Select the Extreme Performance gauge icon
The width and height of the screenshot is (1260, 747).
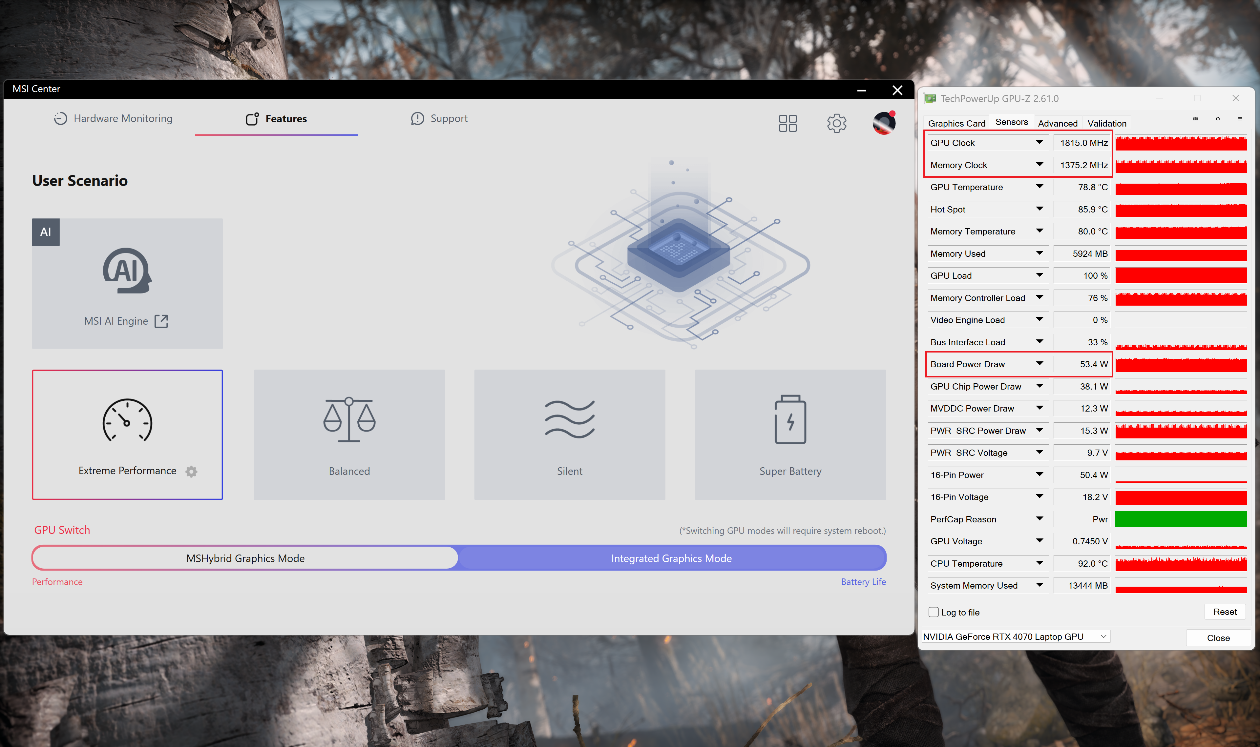coord(127,420)
